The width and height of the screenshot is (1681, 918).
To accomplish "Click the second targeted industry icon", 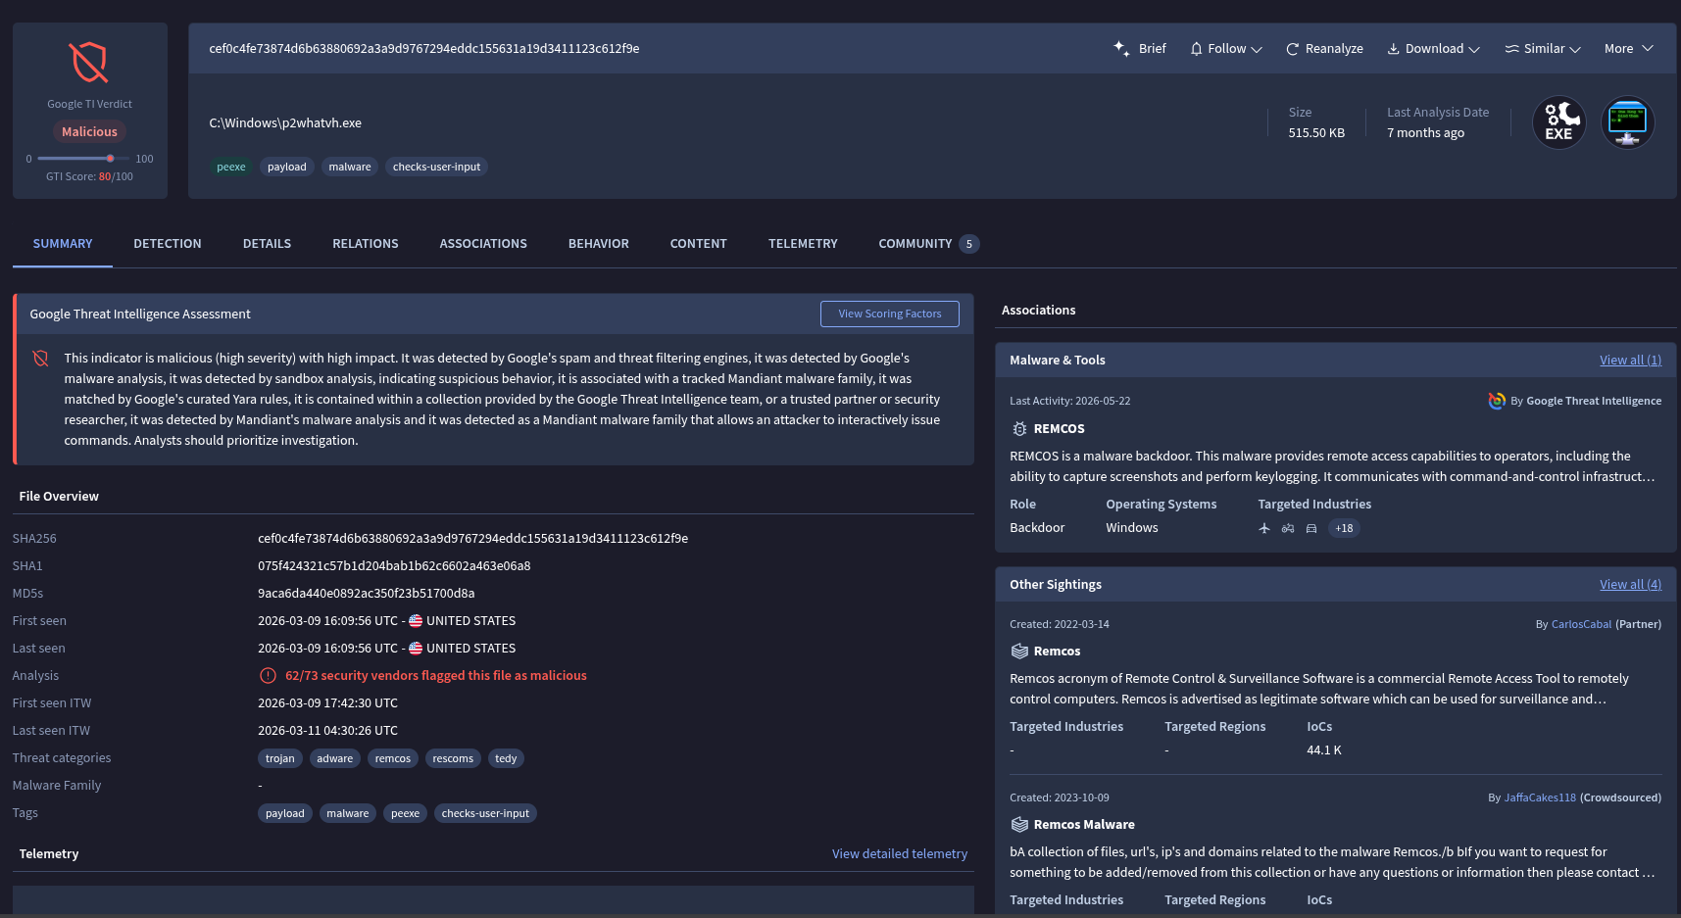I will (x=1288, y=528).
